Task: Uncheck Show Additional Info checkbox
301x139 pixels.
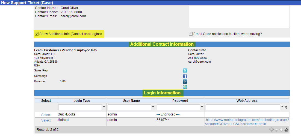Action: tap(37, 34)
